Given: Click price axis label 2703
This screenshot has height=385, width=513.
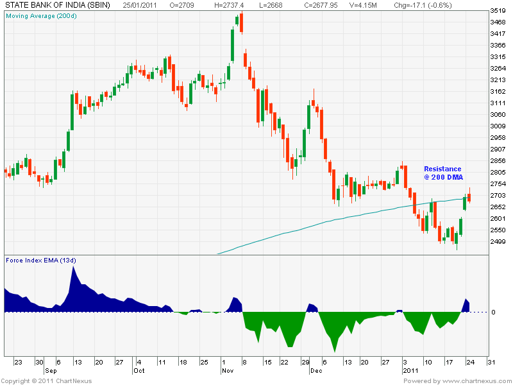Looking at the screenshot, I should coord(498,196).
